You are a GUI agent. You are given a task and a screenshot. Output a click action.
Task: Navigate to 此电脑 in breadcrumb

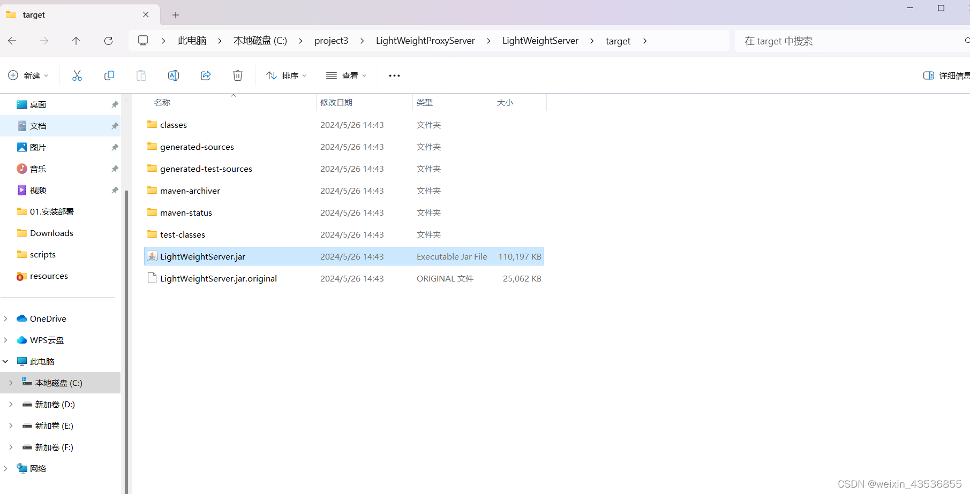[192, 41]
